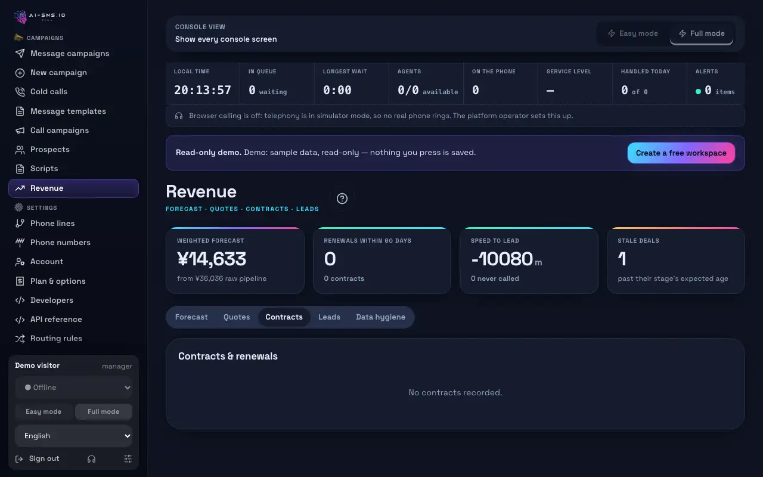Click the Routing rules shuffle icon
This screenshot has width=763, height=477.
click(20, 339)
